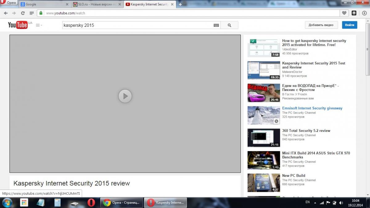Viewport: 370px width, 208px height.
Task: Bookmark page with the heart icon
Action: click(344, 13)
